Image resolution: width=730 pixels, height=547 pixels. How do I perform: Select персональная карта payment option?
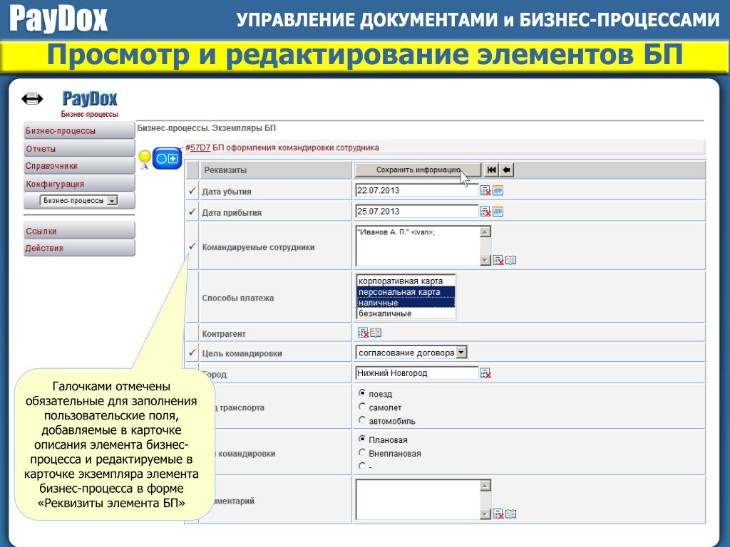[x=406, y=291]
